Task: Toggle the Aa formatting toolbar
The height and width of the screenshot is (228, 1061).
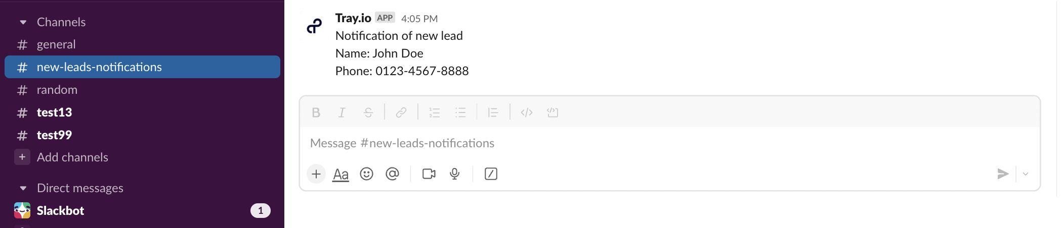Action: [x=341, y=175]
